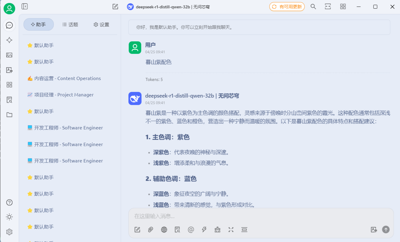Collapse the input toolbar with the lines icon
Image resolution: width=400 pixels, height=242 pixels.
coord(244,230)
